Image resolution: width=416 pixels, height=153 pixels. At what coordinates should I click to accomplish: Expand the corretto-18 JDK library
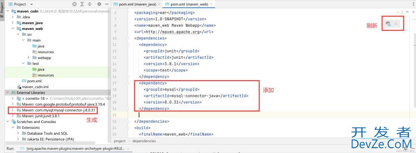point(12,99)
